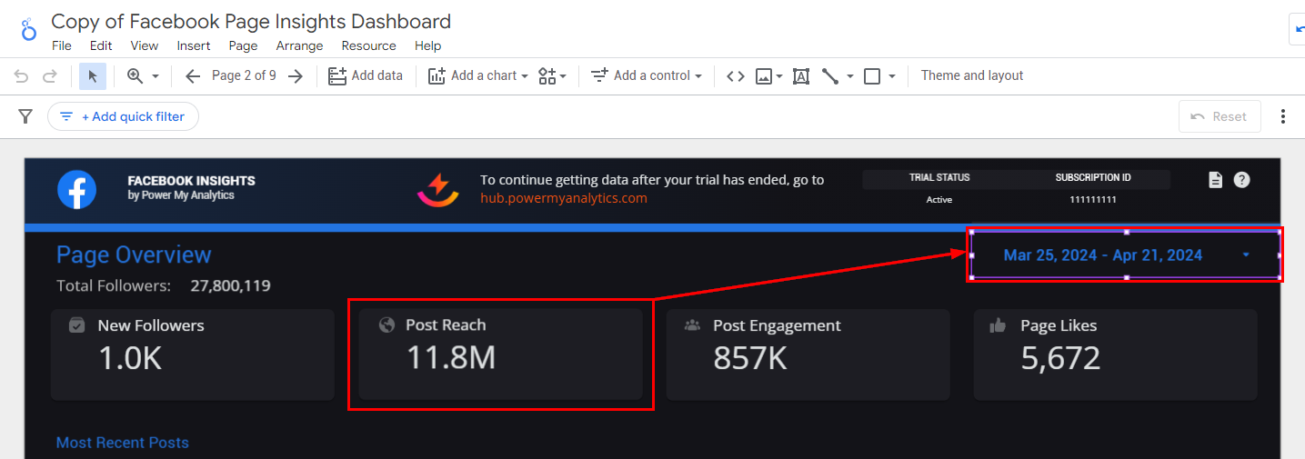Open the Arrange menu
The height and width of the screenshot is (459, 1305).
tap(299, 45)
